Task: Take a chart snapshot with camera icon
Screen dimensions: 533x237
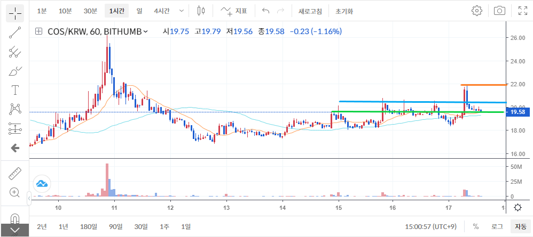Action: [499, 11]
